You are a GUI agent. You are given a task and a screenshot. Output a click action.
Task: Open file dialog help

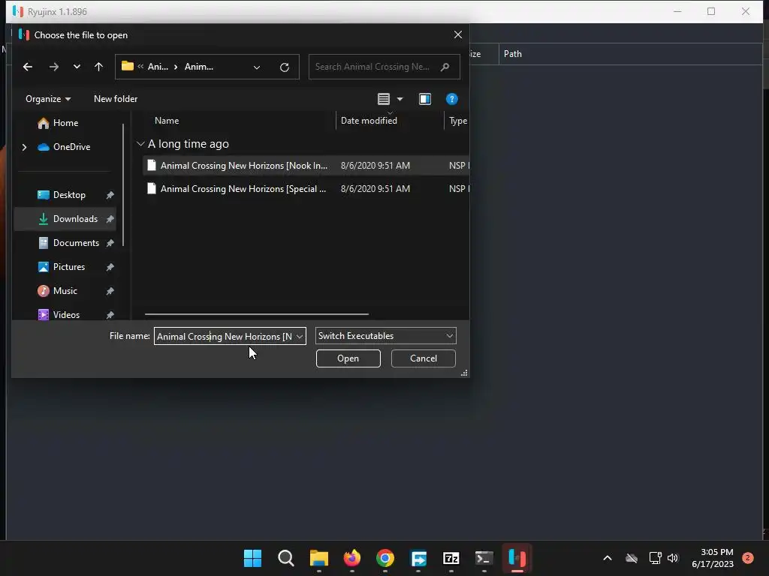(451, 99)
